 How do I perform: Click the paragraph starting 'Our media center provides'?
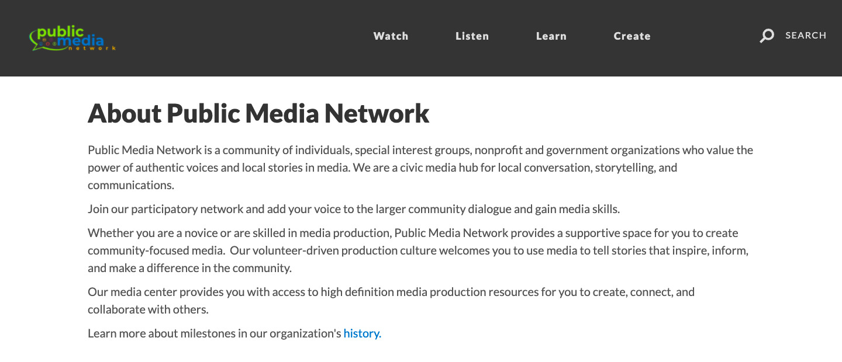[391, 300]
